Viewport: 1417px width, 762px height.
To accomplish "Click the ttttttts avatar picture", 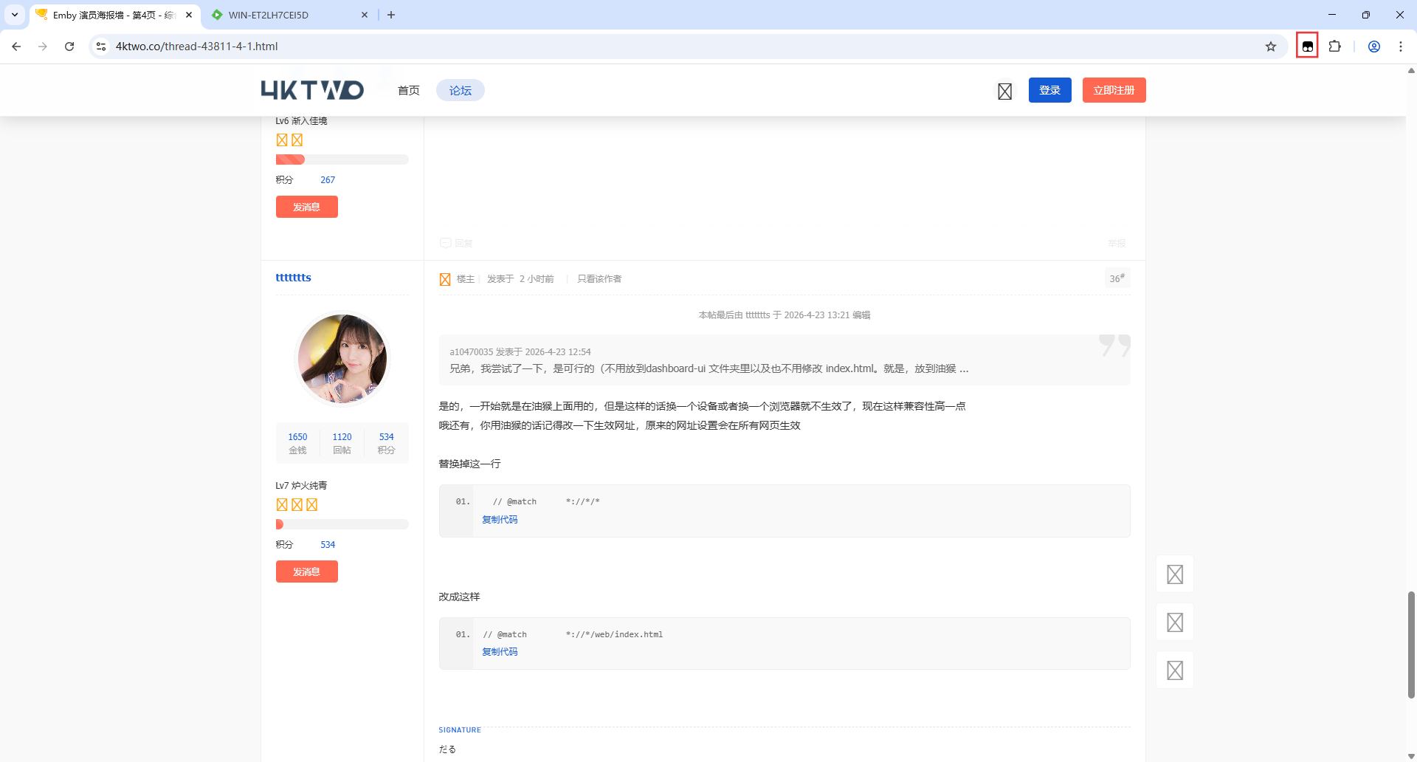I will pos(342,359).
